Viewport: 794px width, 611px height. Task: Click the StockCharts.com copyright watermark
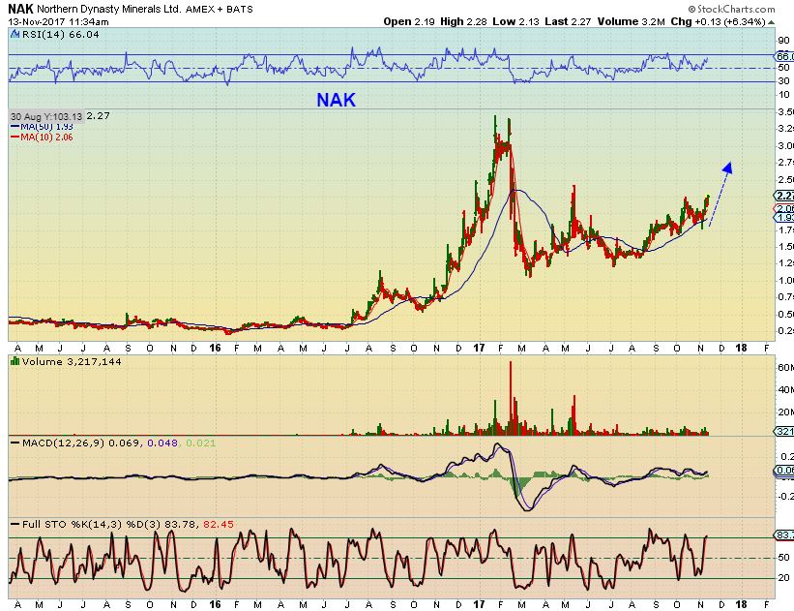[x=731, y=9]
